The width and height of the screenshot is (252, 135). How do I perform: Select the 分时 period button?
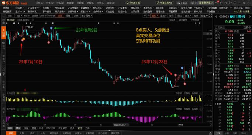[10, 16]
